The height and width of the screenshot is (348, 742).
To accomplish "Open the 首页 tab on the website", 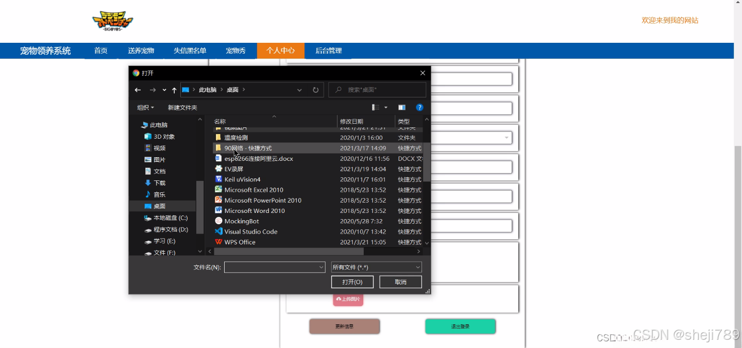I will 101,51.
